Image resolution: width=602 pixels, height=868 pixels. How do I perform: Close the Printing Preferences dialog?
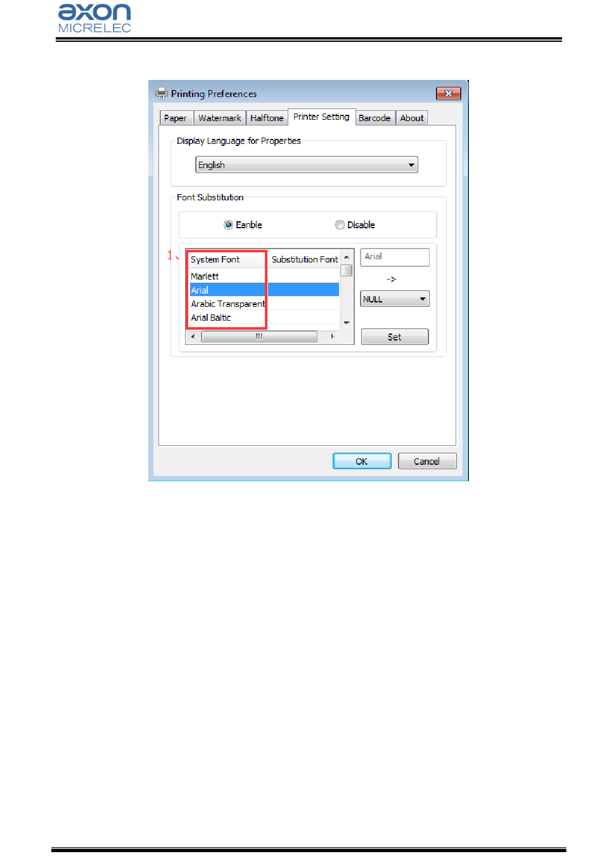[x=448, y=93]
